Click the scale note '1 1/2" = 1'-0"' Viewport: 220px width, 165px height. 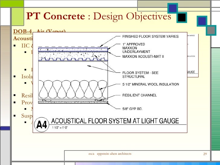pos(60,128)
